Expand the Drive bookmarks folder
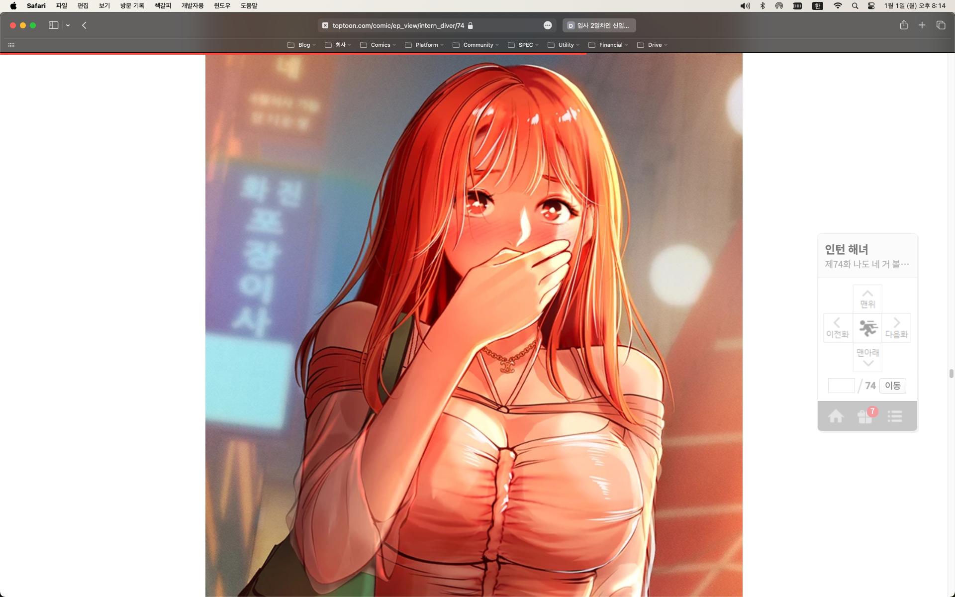The width and height of the screenshot is (955, 597). click(x=652, y=45)
